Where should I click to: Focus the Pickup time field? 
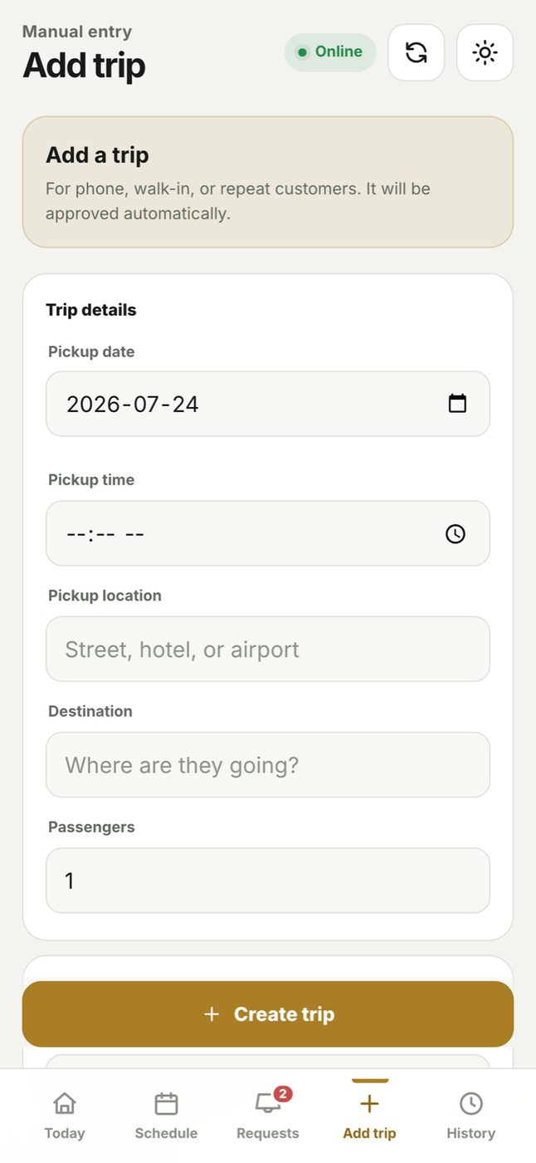point(268,533)
